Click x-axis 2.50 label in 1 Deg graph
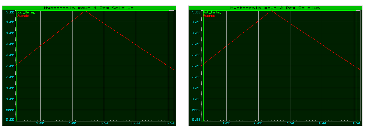 (104, 123)
